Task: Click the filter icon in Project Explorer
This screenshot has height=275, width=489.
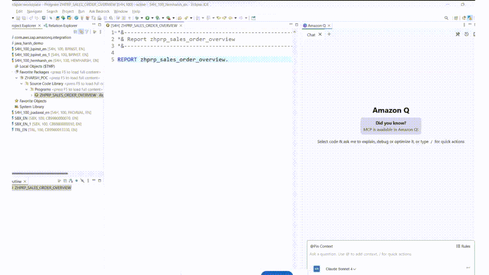Action: [87, 32]
